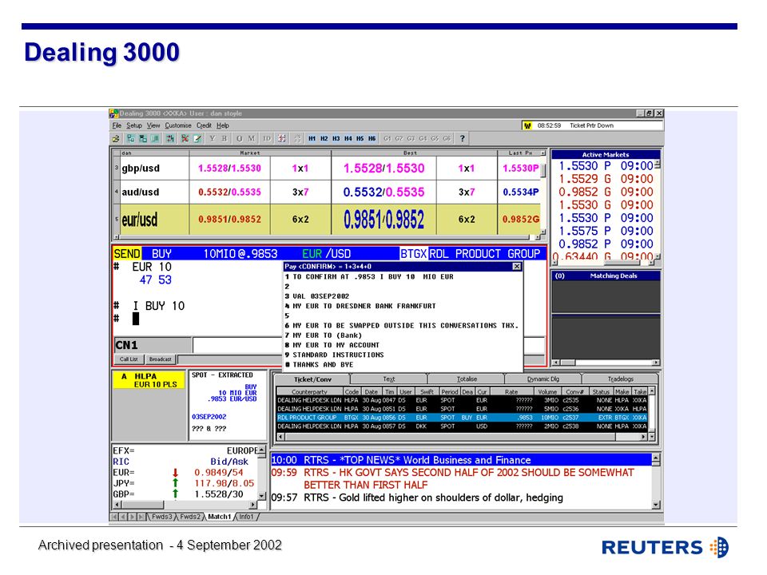Screen dimensions: 767x575
Task: Click the B toolbar button
Action: click(225, 139)
